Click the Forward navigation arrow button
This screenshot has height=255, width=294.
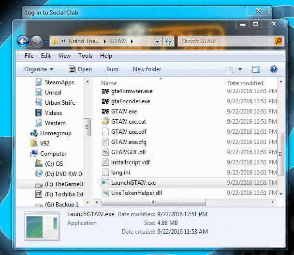(x=36, y=41)
